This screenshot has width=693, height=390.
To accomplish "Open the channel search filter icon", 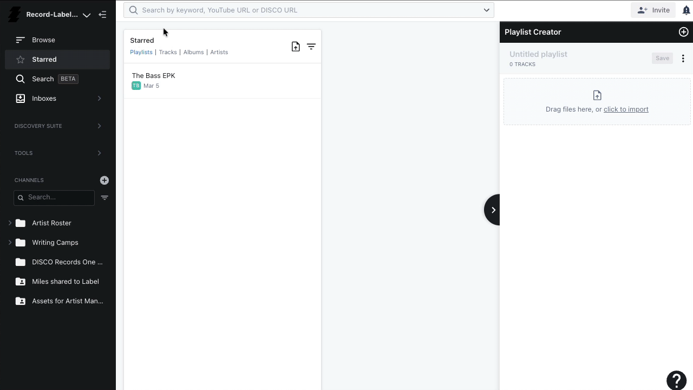I will tap(104, 198).
